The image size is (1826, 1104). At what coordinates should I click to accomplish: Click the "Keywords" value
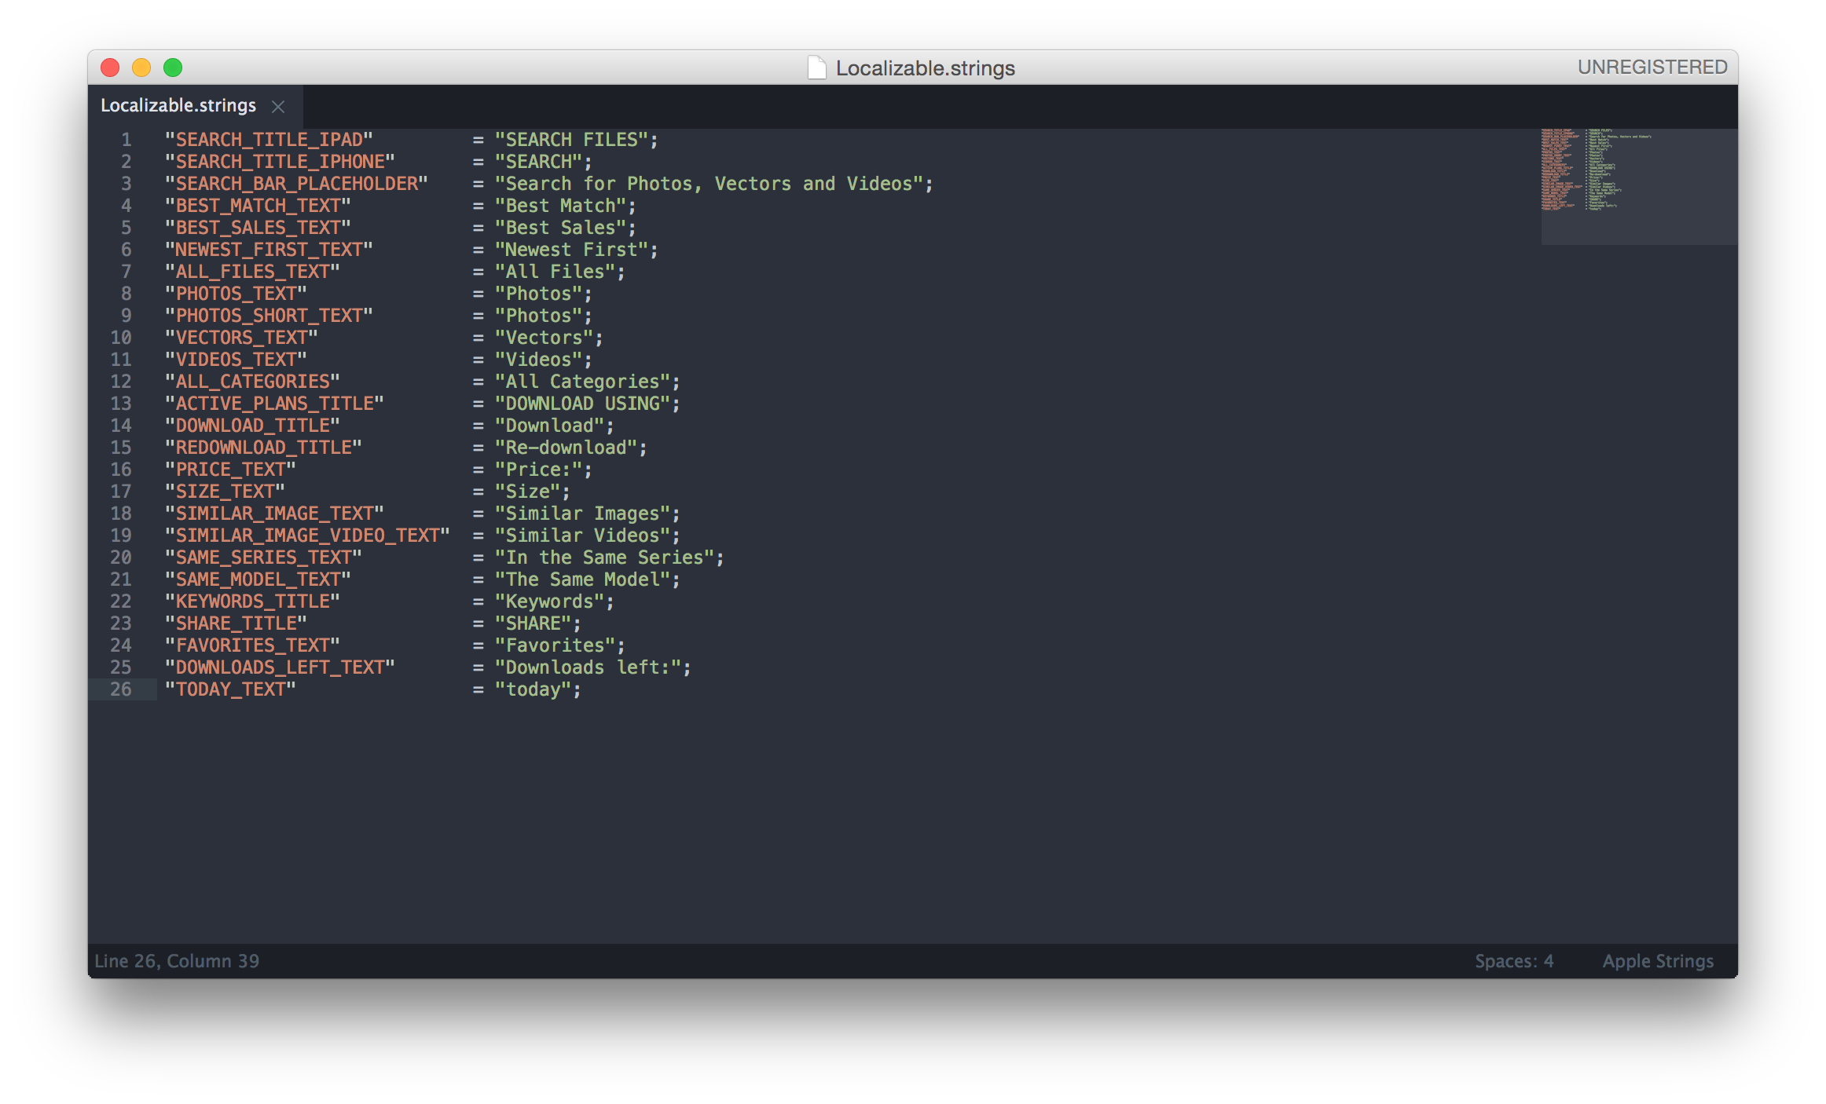click(x=549, y=601)
